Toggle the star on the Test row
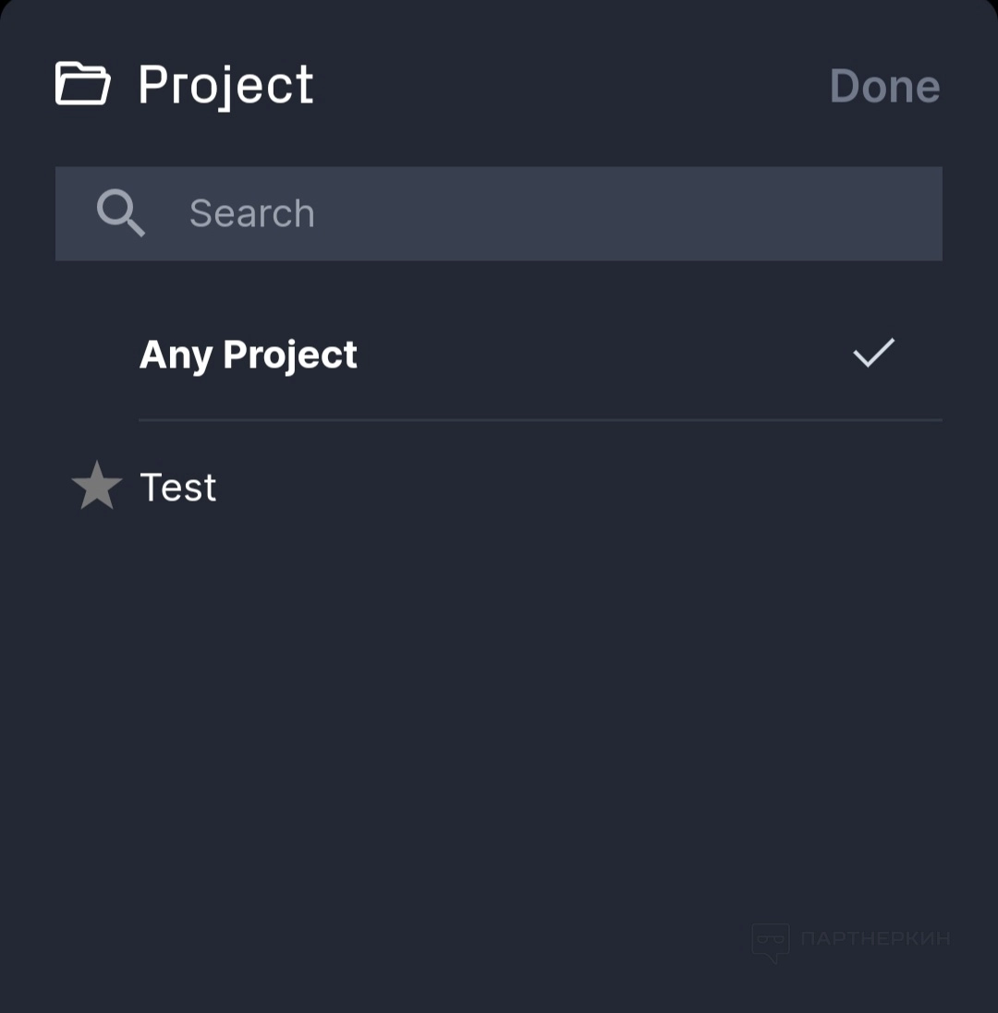The width and height of the screenshot is (998, 1013). [x=97, y=487]
